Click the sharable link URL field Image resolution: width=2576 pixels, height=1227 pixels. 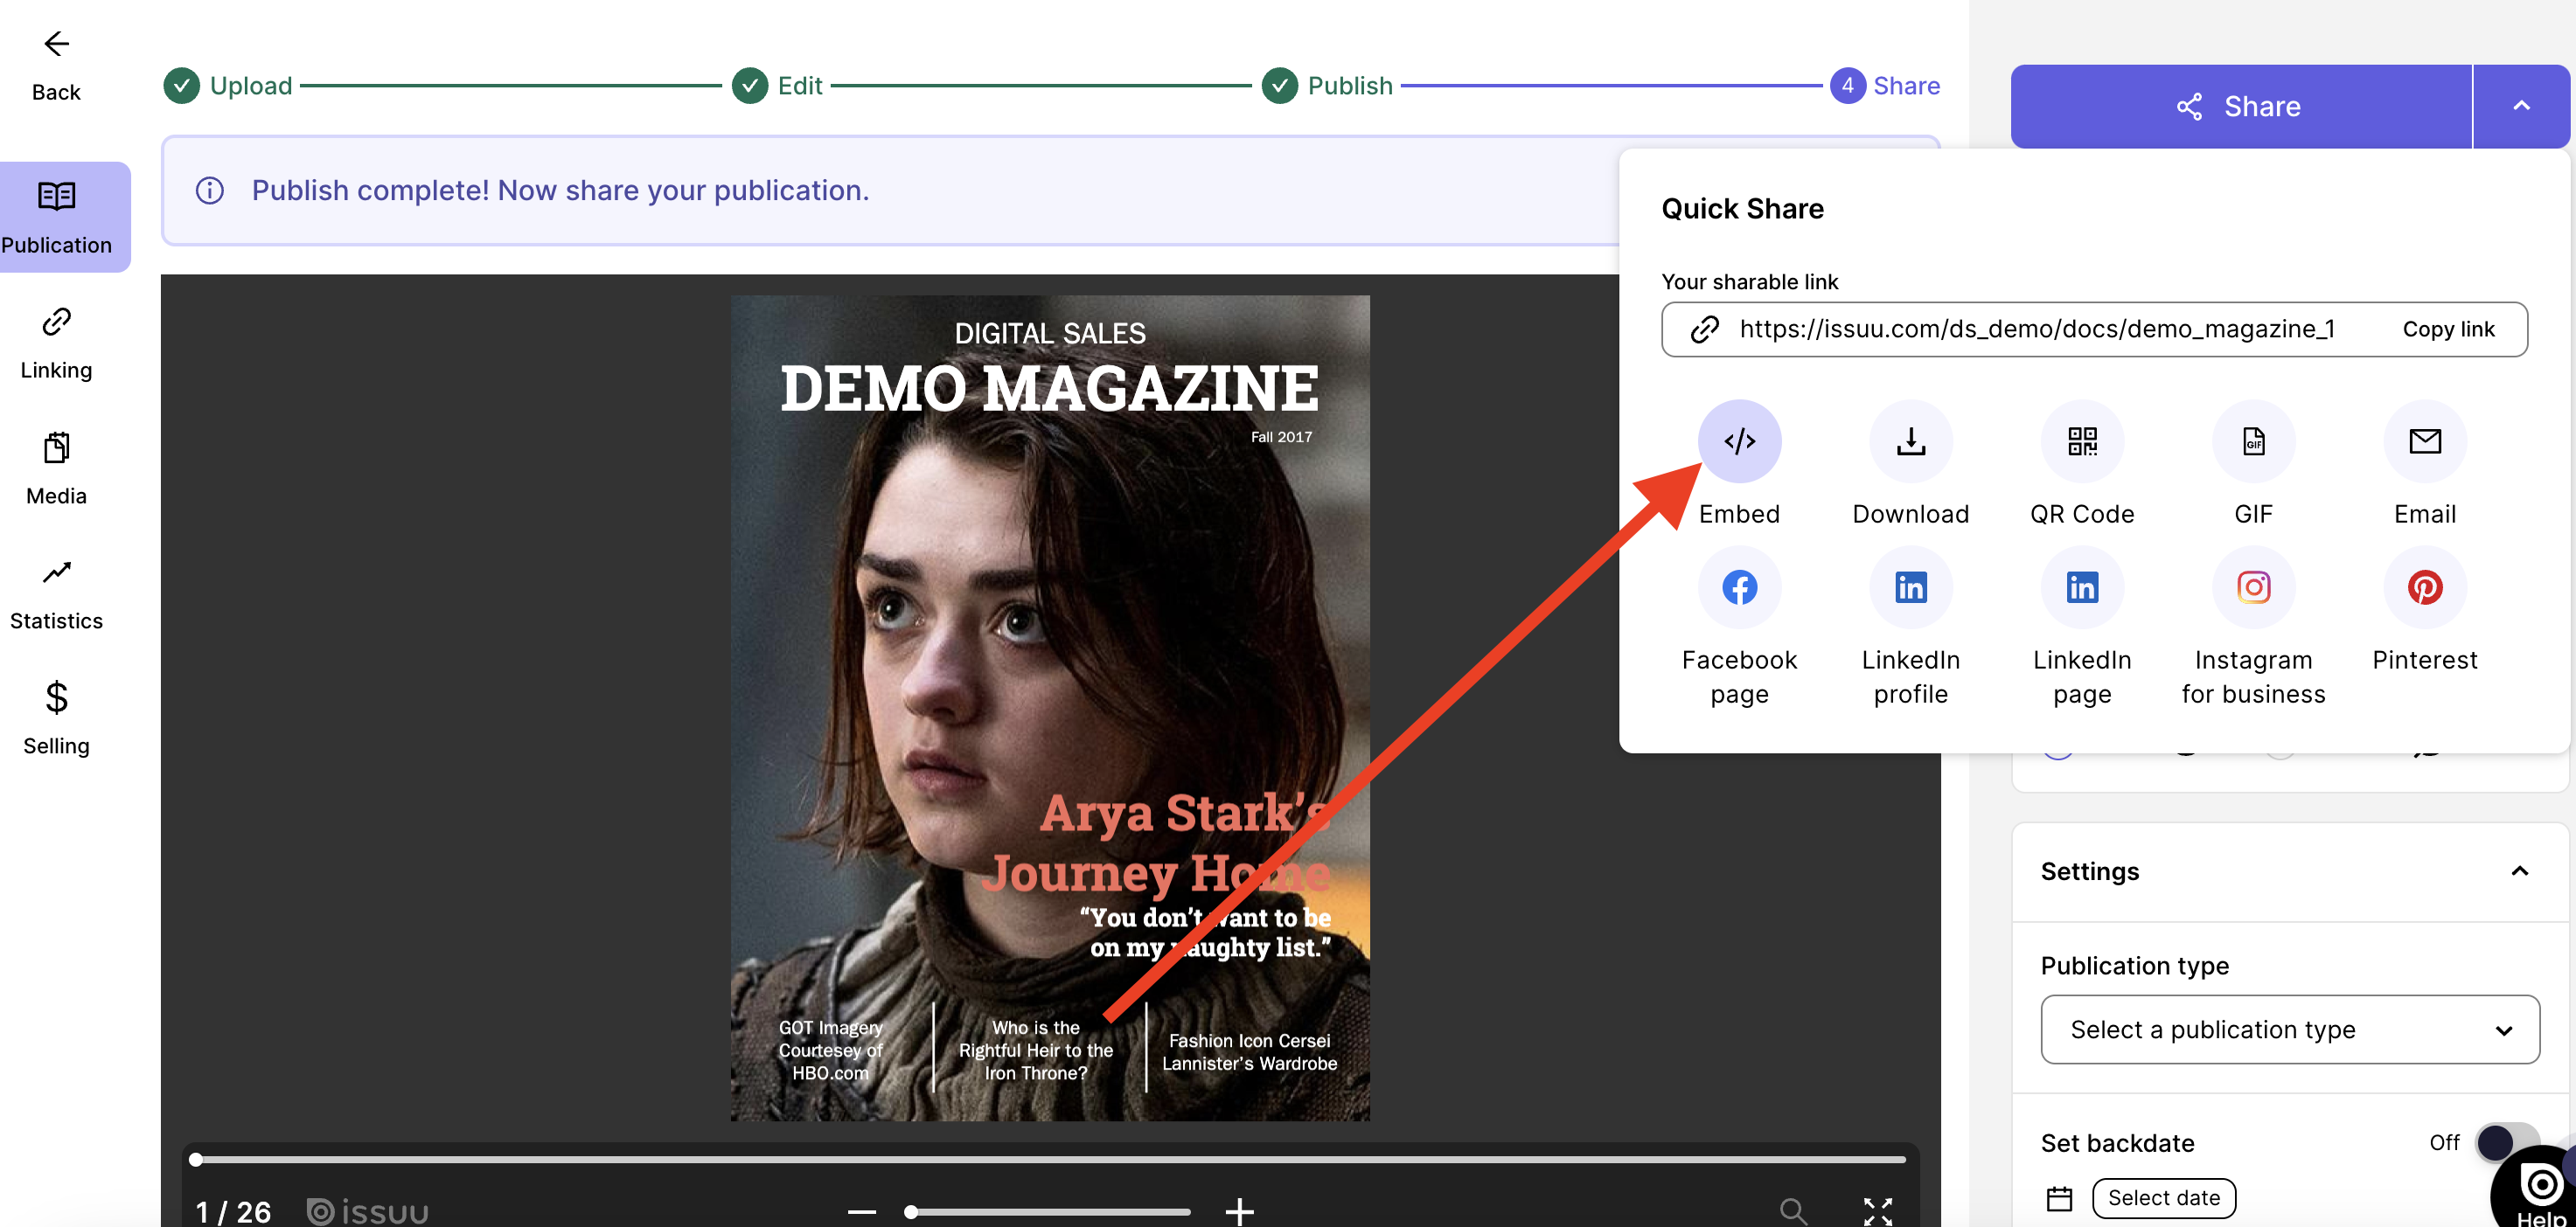pos(2094,329)
